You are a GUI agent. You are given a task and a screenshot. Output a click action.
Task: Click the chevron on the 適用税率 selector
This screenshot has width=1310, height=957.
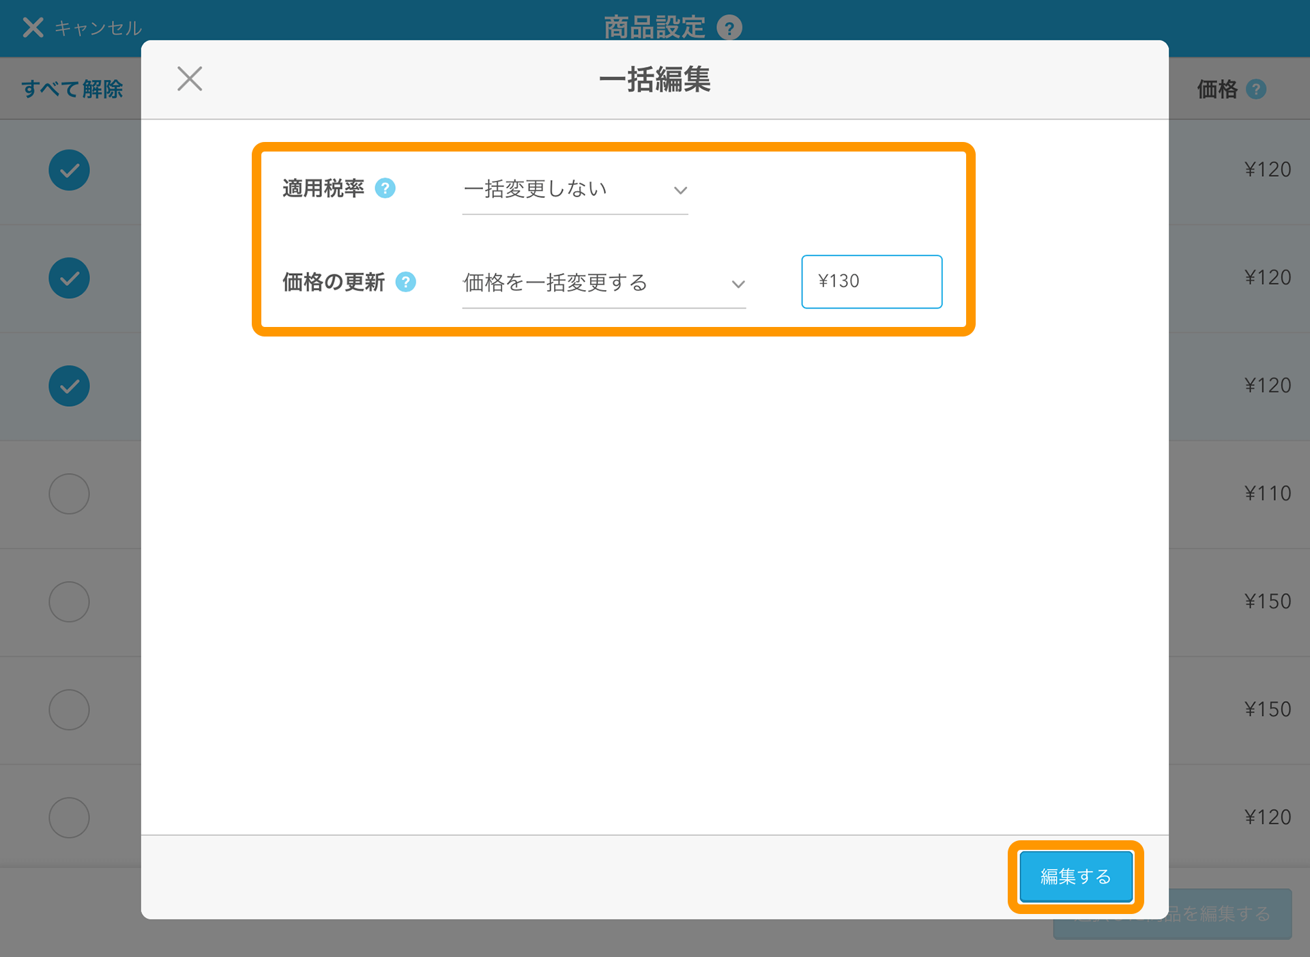point(680,190)
